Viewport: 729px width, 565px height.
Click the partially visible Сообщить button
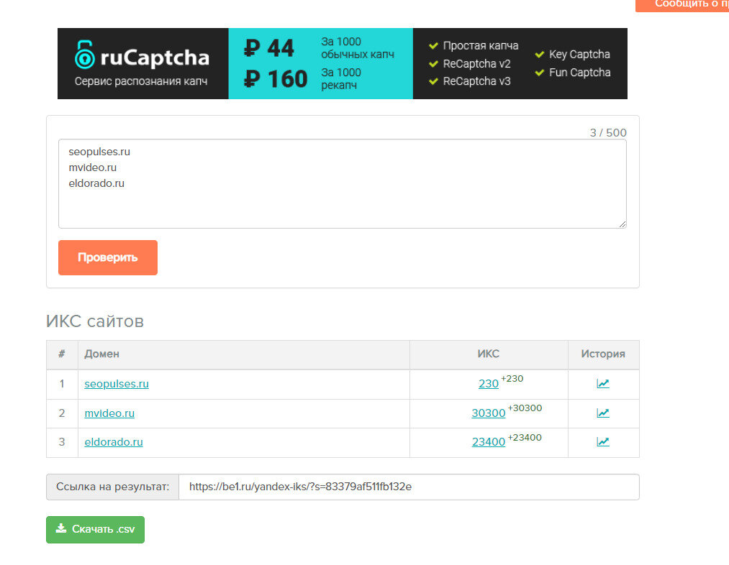682,4
